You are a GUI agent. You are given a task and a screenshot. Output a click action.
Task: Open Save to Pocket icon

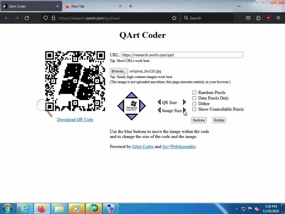[248, 18]
